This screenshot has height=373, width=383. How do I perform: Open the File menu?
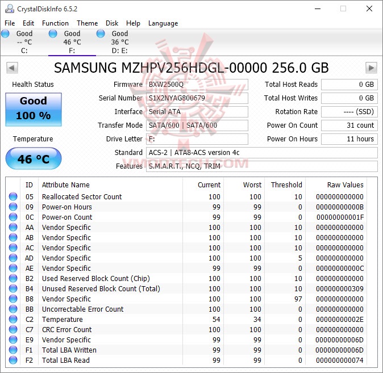pyautogui.click(x=10, y=23)
